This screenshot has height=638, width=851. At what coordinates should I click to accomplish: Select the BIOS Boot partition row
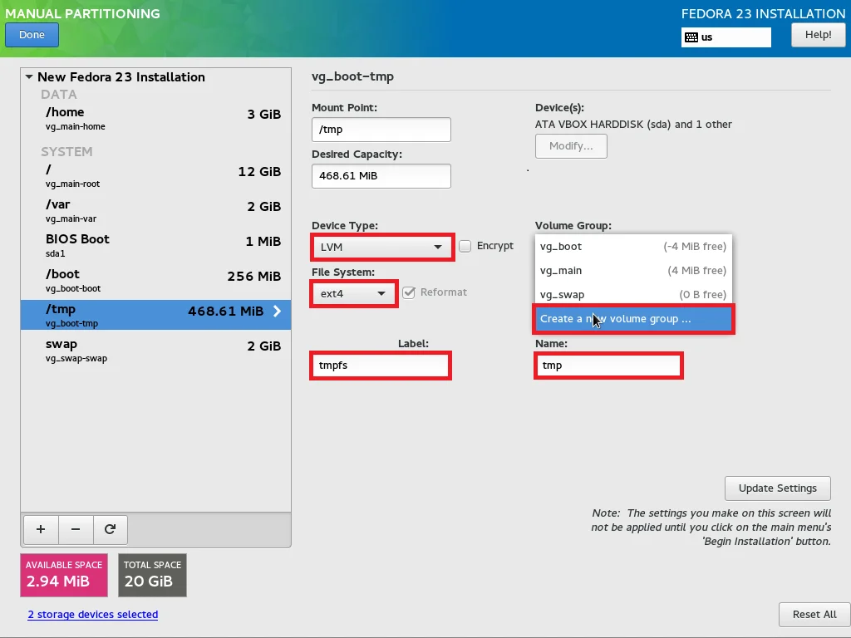[x=155, y=245]
